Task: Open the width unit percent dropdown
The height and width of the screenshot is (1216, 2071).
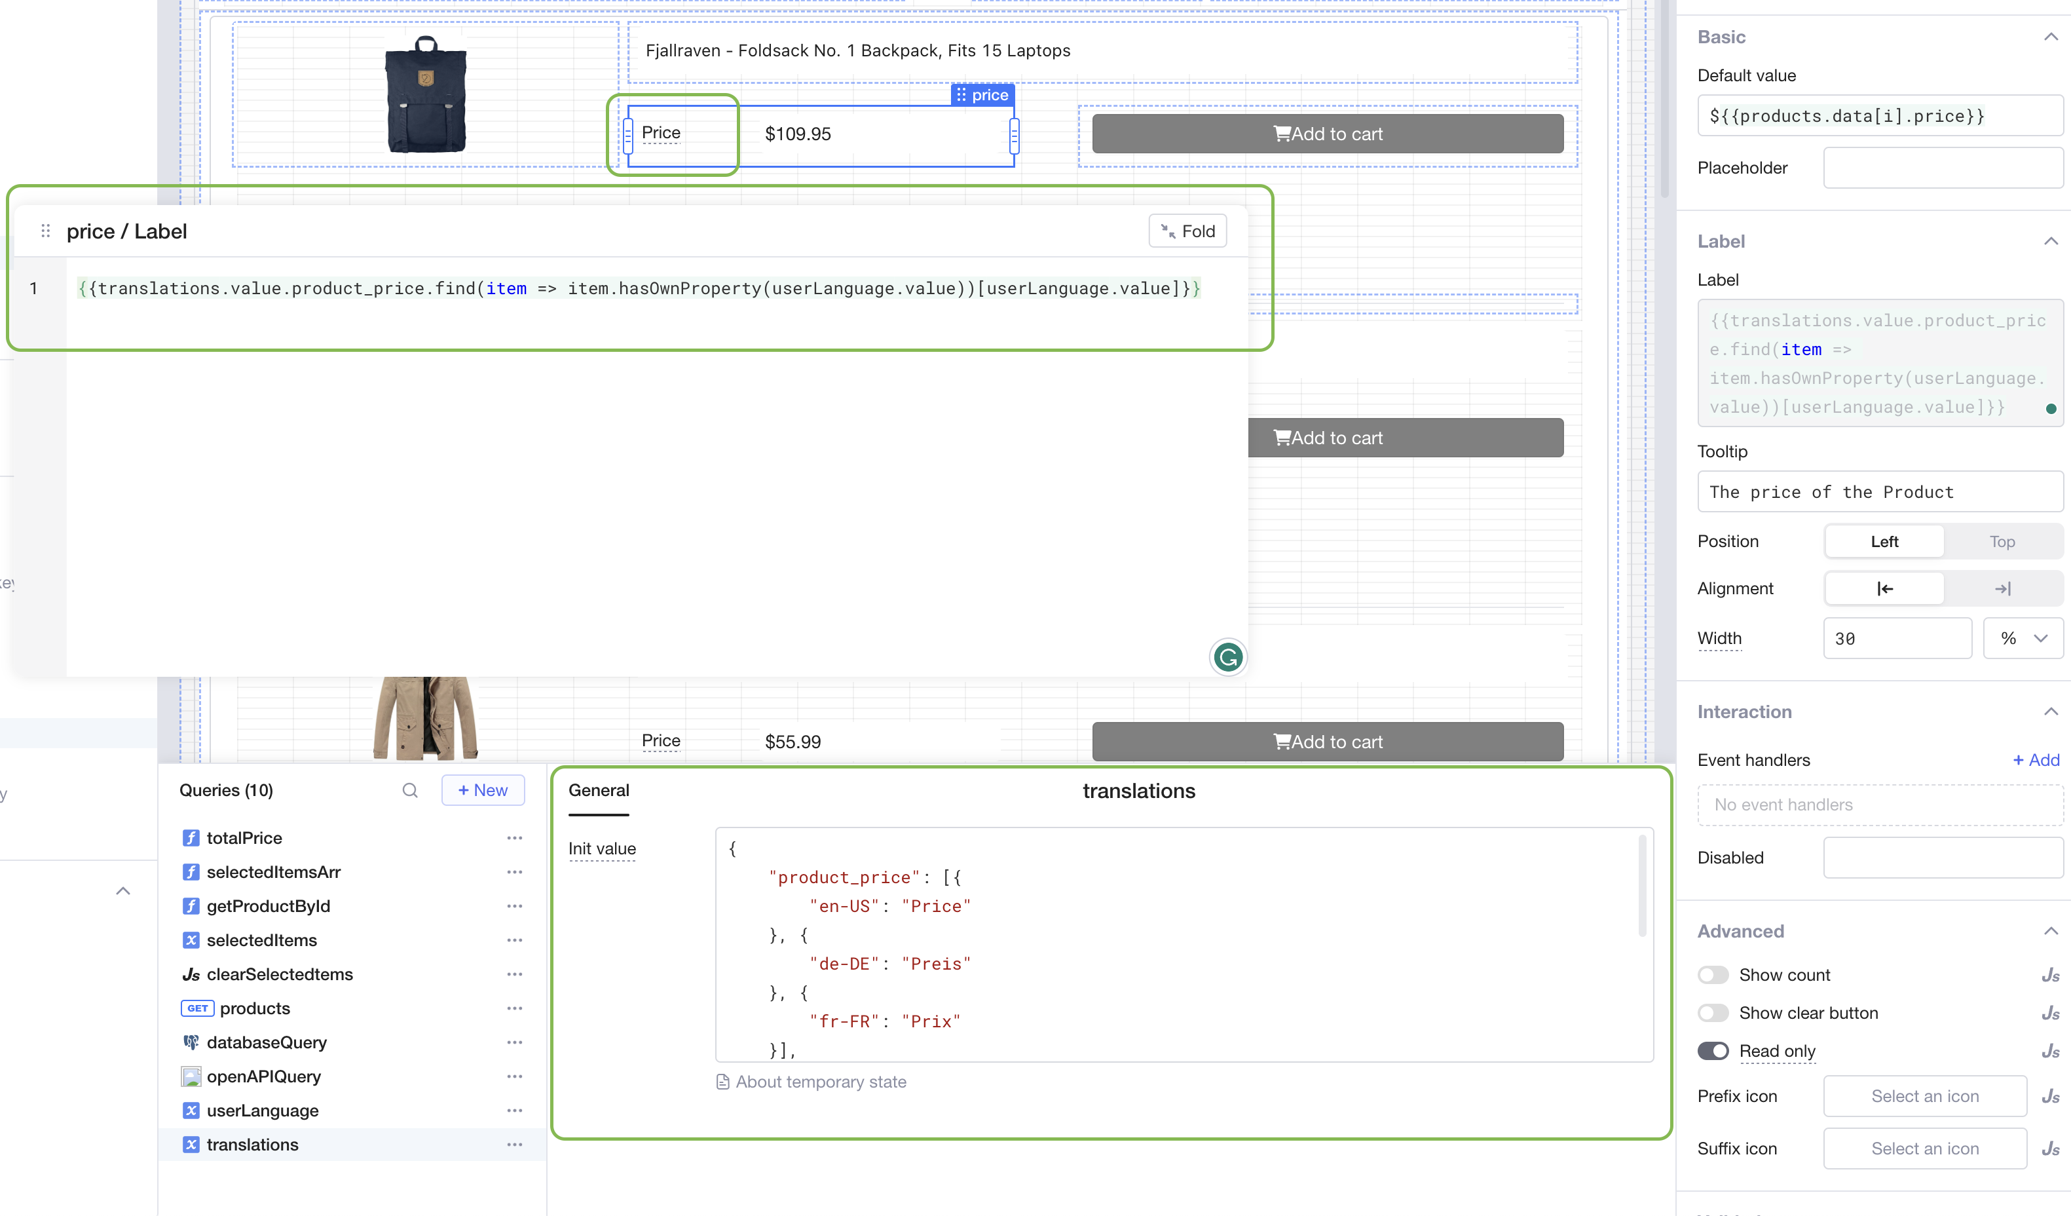Action: (x=2023, y=638)
